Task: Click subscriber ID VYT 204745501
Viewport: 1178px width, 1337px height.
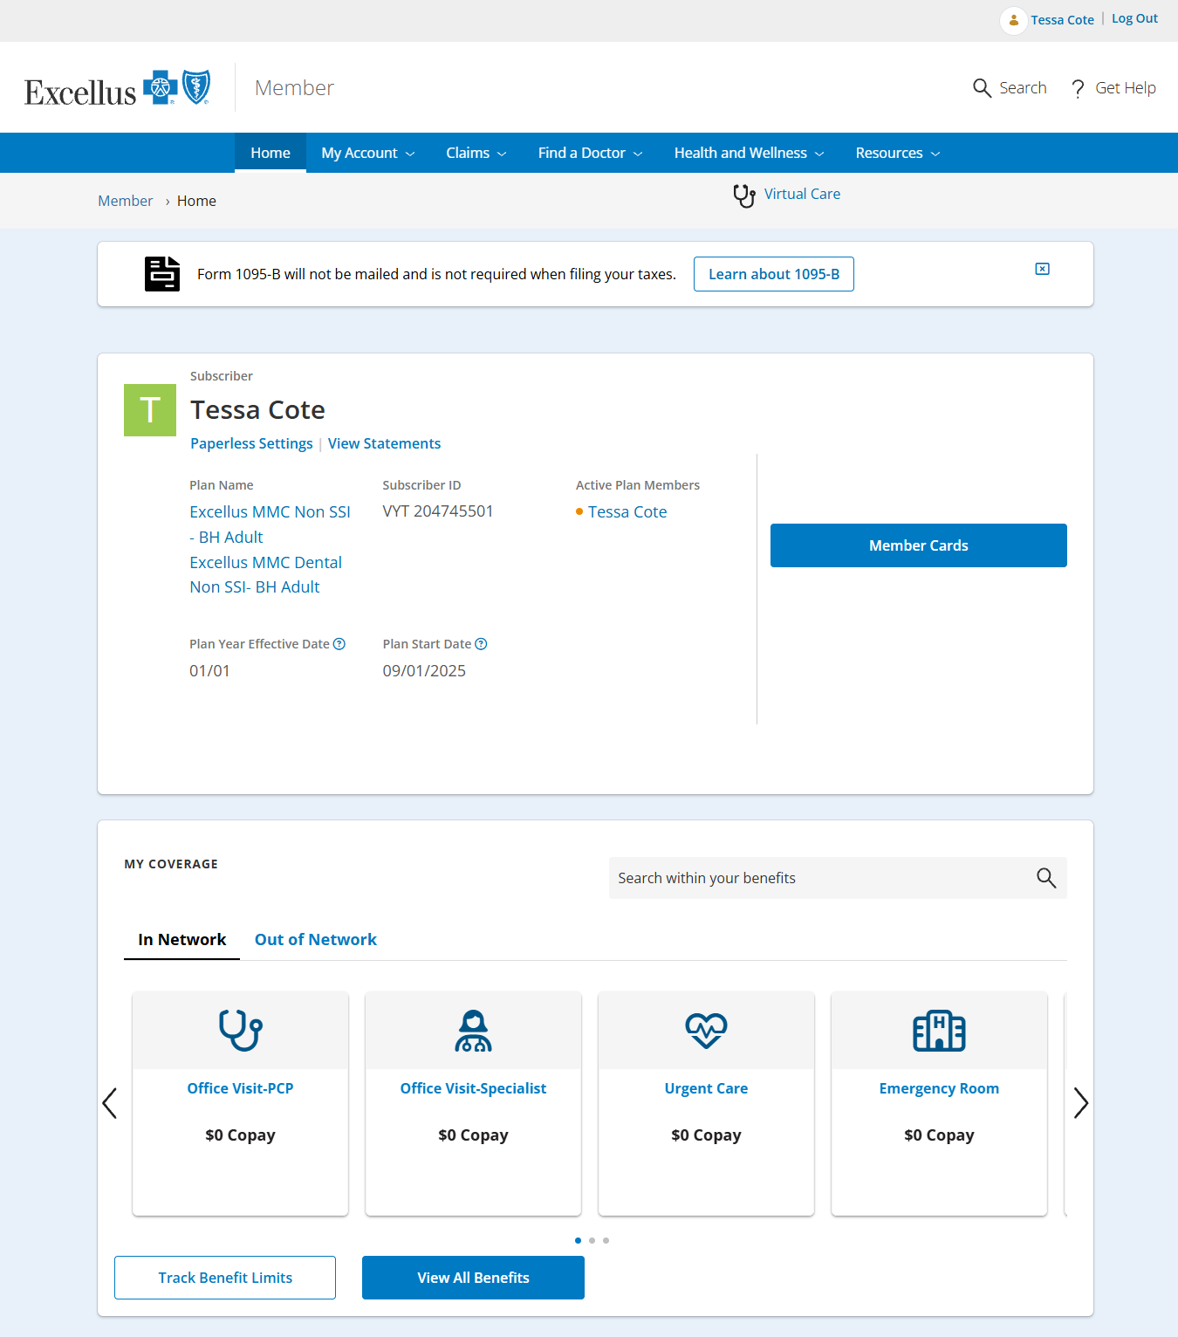Action: 438,511
